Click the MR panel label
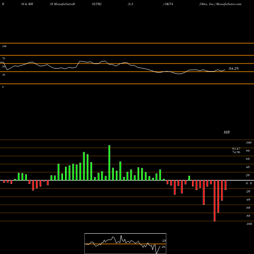The image size is (254, 254). [227, 132]
